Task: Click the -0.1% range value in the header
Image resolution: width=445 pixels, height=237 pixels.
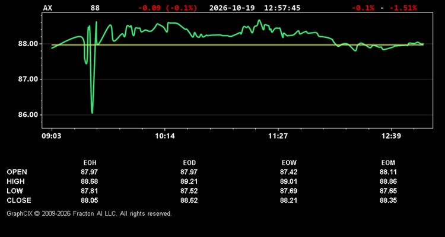Action: [x=363, y=8]
